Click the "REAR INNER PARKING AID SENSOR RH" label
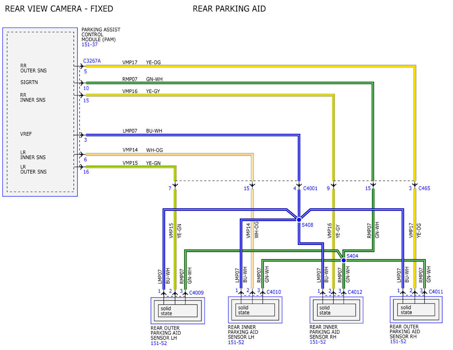The height and width of the screenshot is (350, 453). click(325, 332)
